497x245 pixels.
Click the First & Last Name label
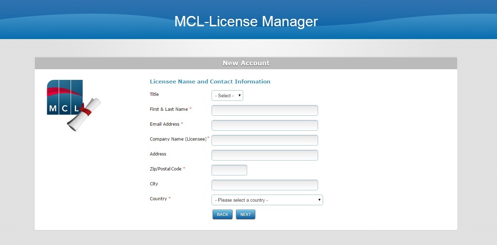coord(169,109)
